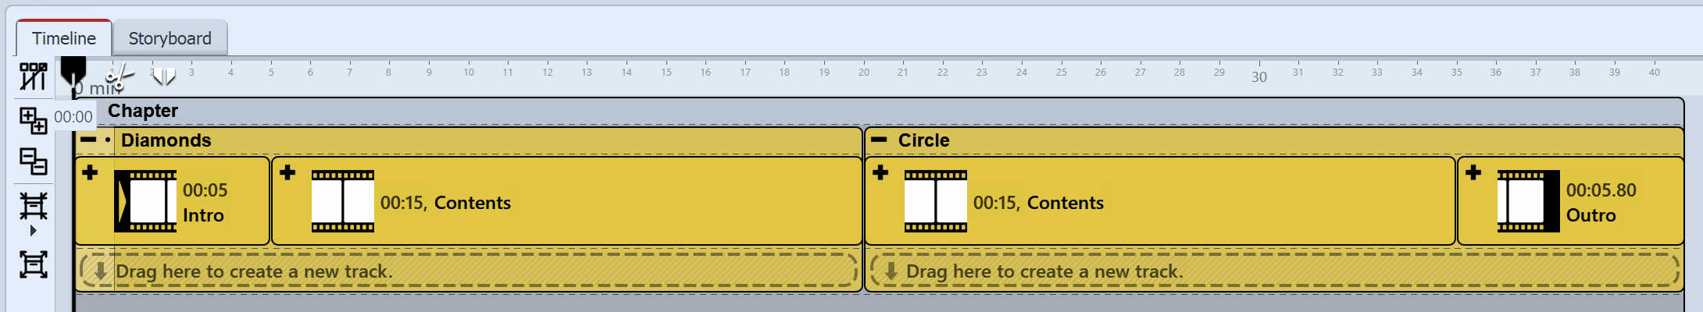Select the Outro filmstrip thumbnail
This screenshot has width=1703, height=312.
1528,201
